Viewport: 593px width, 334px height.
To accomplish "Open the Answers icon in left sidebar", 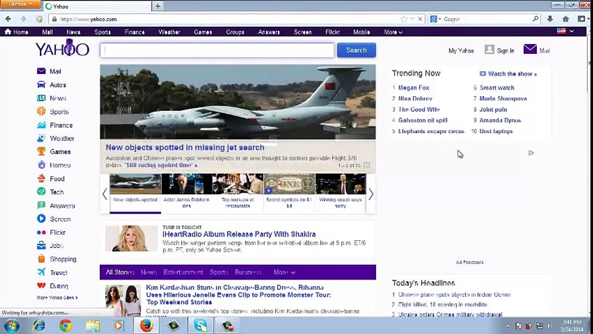I will click(41, 205).
